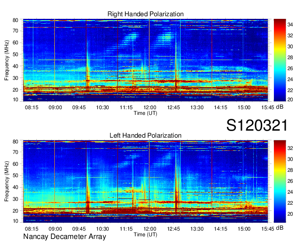Click the 32 dB tick on Left Handed color bar
The image size is (298, 242).
click(290, 148)
